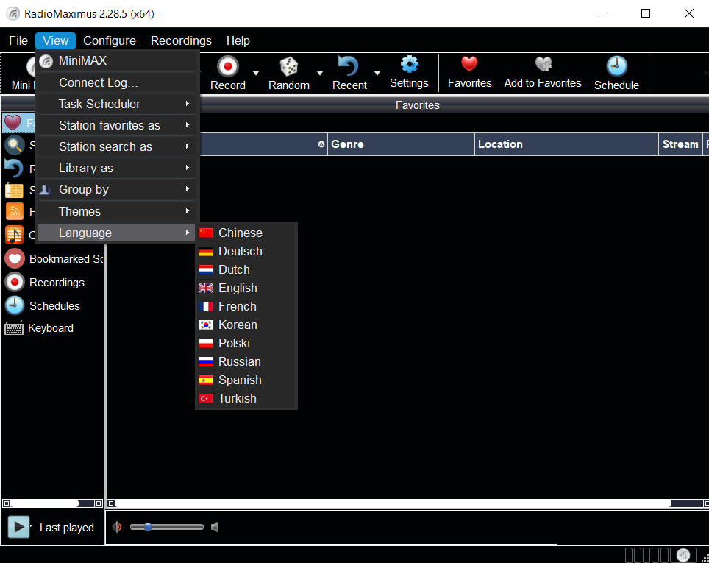709x563 pixels.
Task: Choose Dutch language option
Action: point(246,270)
